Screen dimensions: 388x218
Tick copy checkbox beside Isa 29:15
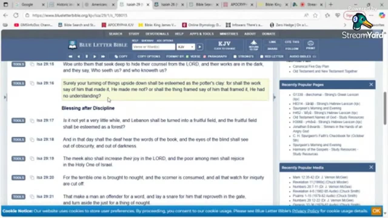(x=32, y=64)
